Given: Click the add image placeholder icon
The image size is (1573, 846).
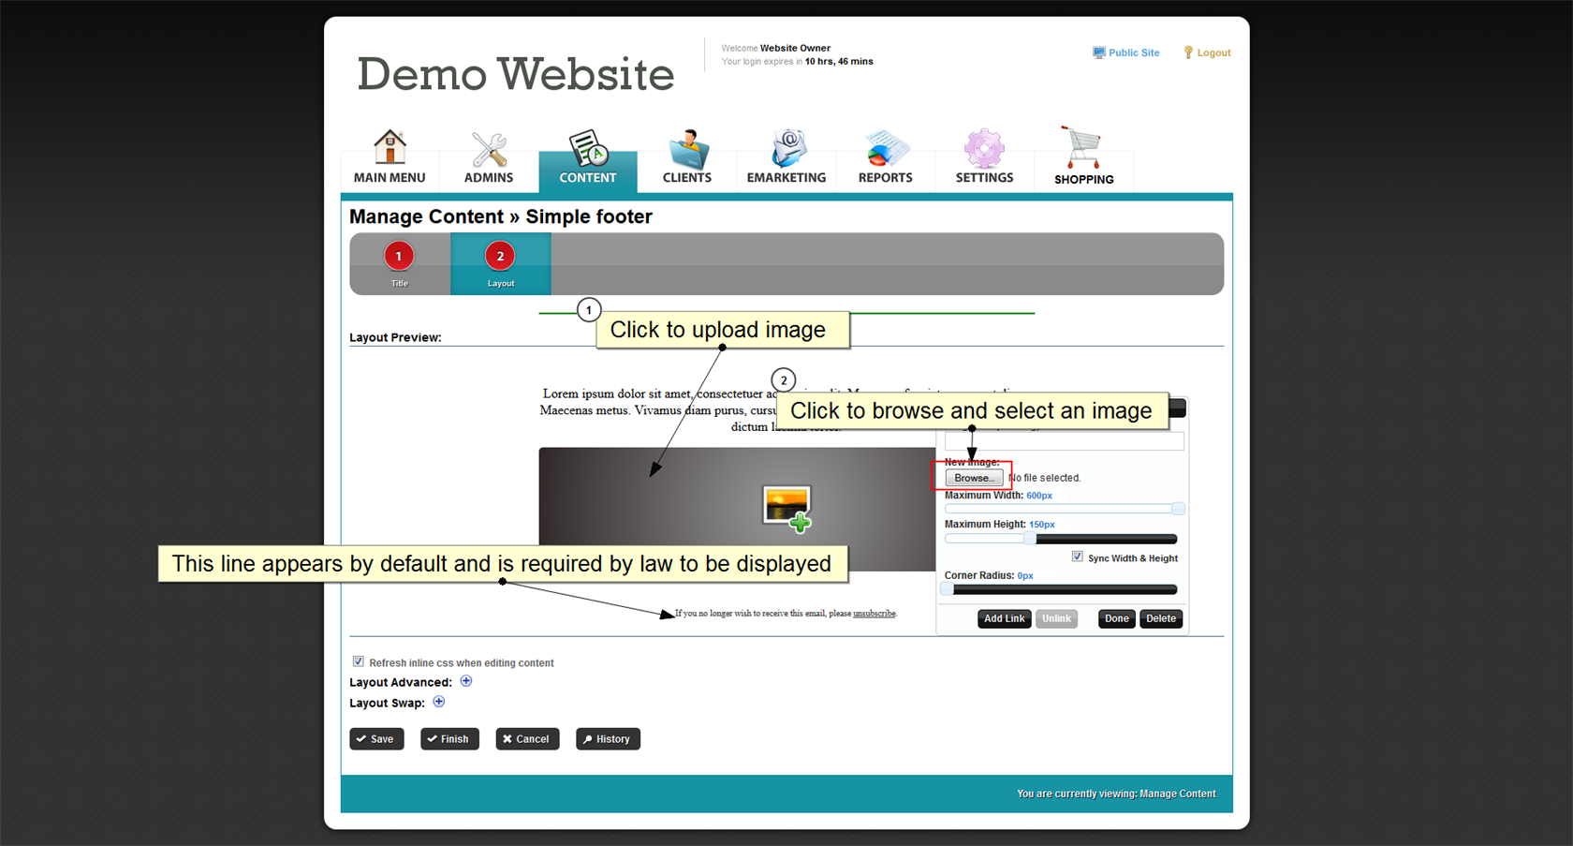Looking at the screenshot, I should [787, 509].
